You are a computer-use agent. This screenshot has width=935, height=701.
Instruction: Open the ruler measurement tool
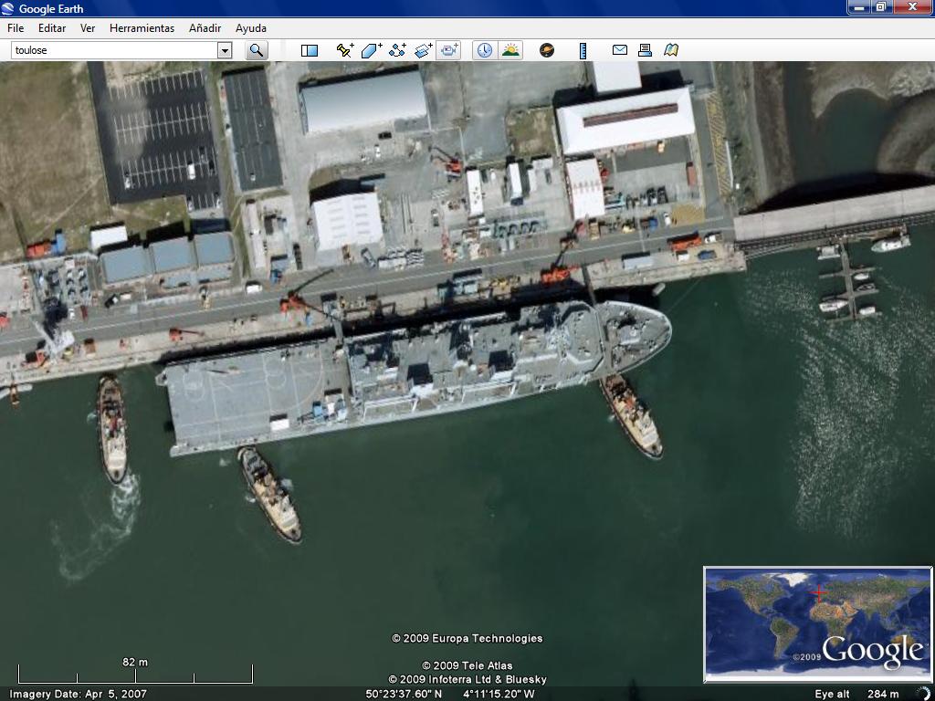[x=583, y=50]
